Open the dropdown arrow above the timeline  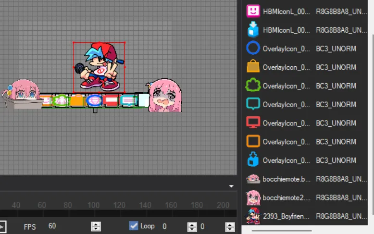click(231, 186)
